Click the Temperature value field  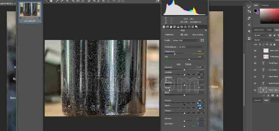tap(200, 52)
